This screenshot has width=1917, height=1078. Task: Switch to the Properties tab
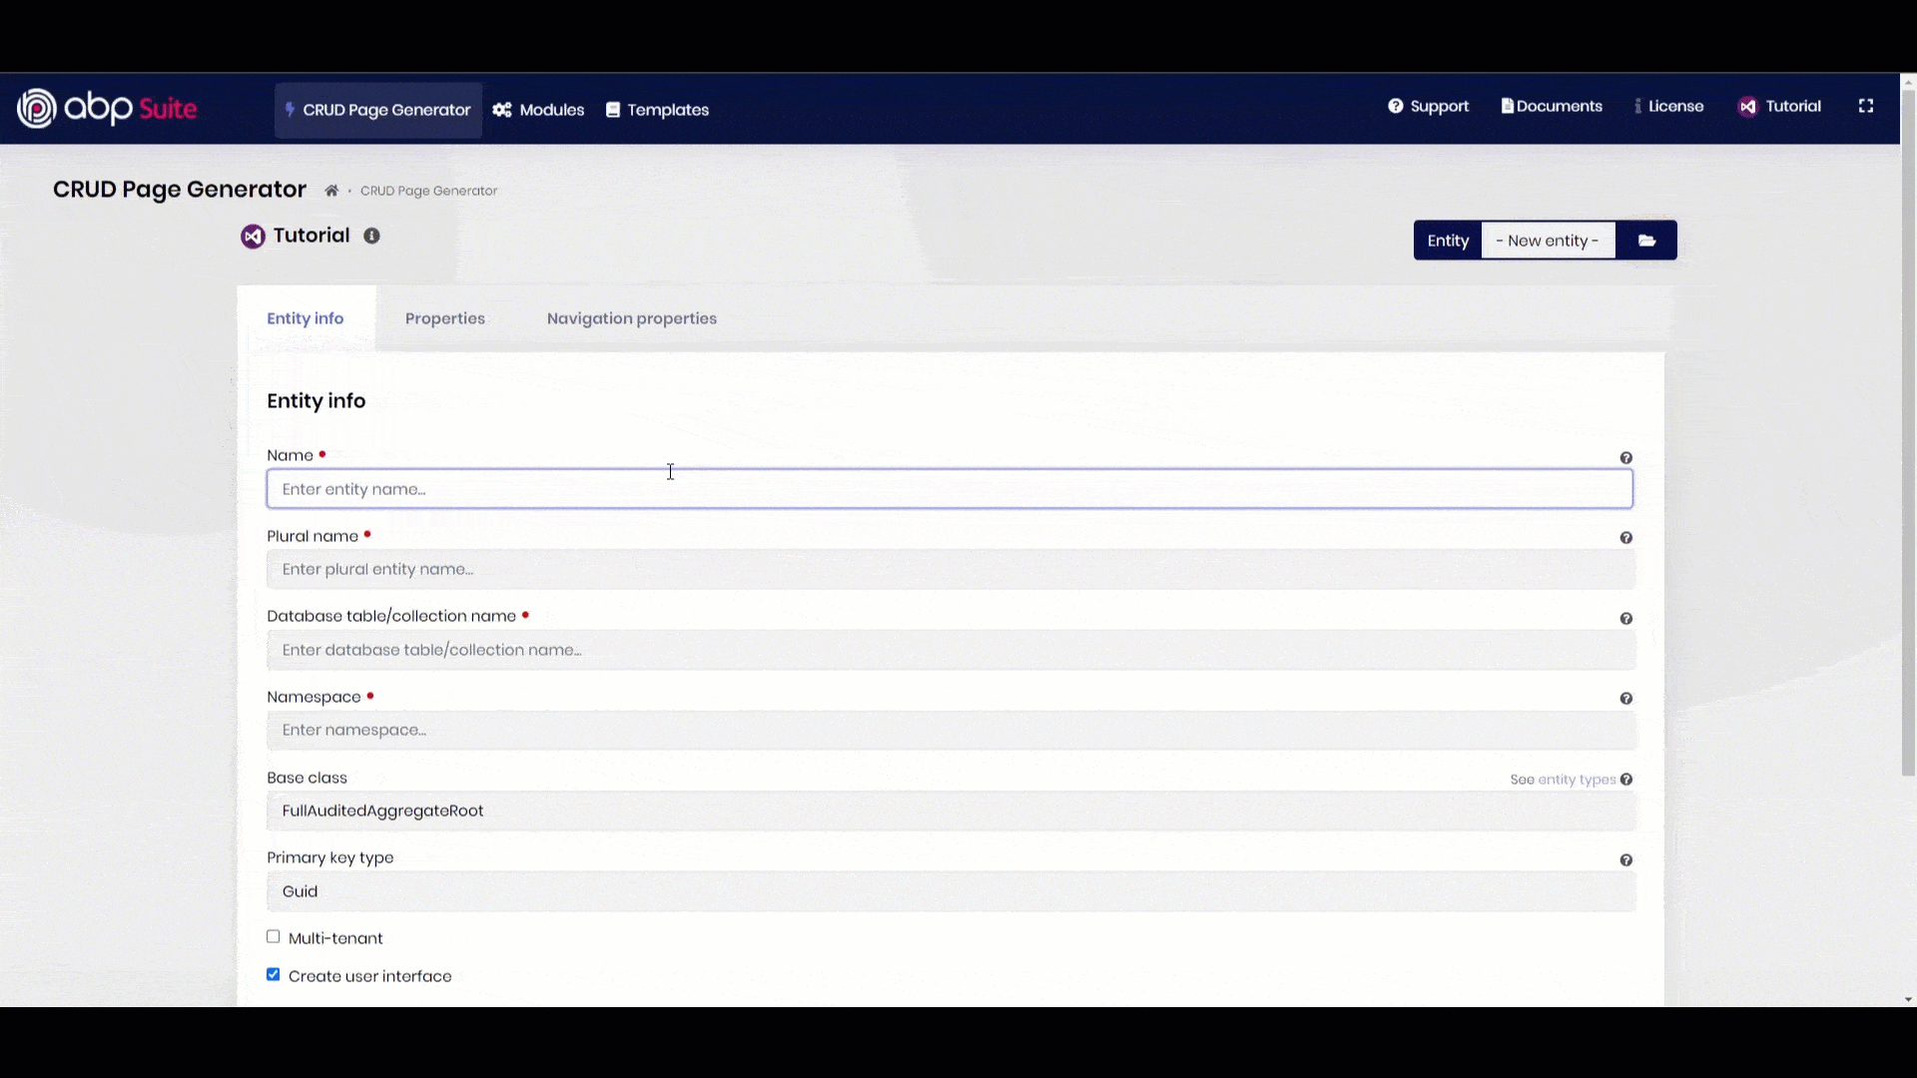(x=445, y=318)
